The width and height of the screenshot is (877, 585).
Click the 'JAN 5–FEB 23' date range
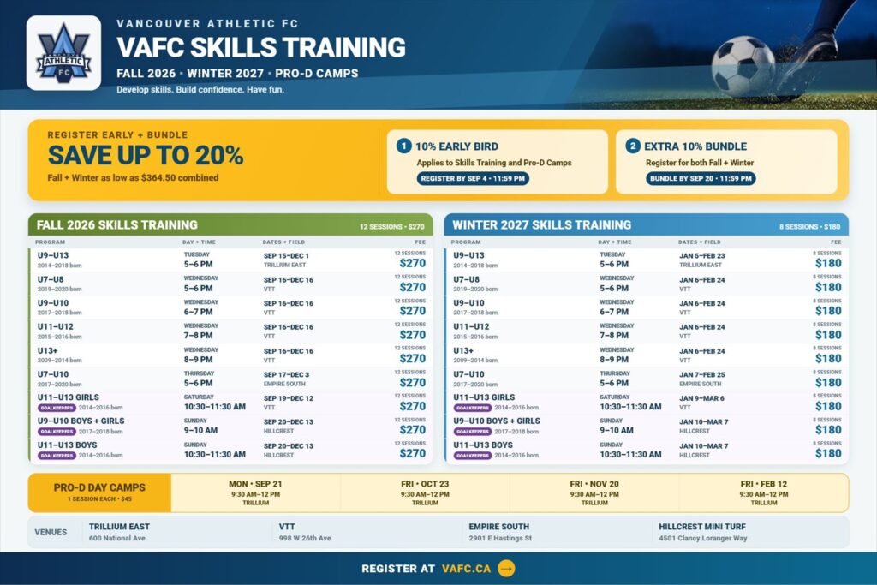click(702, 255)
